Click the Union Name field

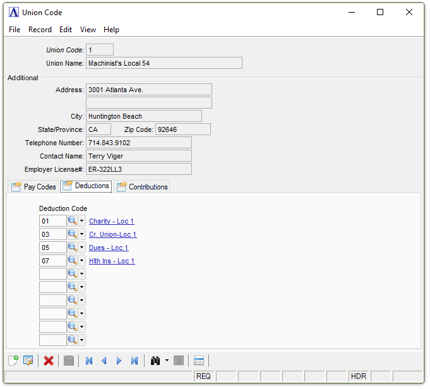coord(164,63)
